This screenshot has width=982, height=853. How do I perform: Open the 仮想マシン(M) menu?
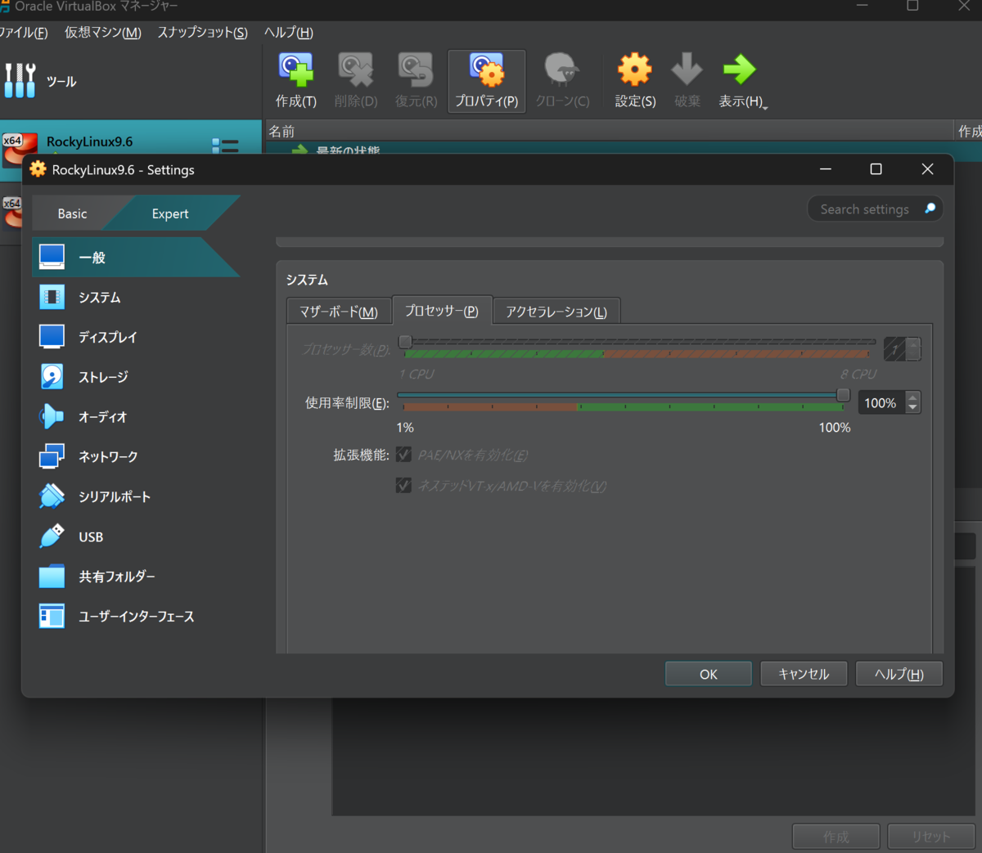coord(103,32)
